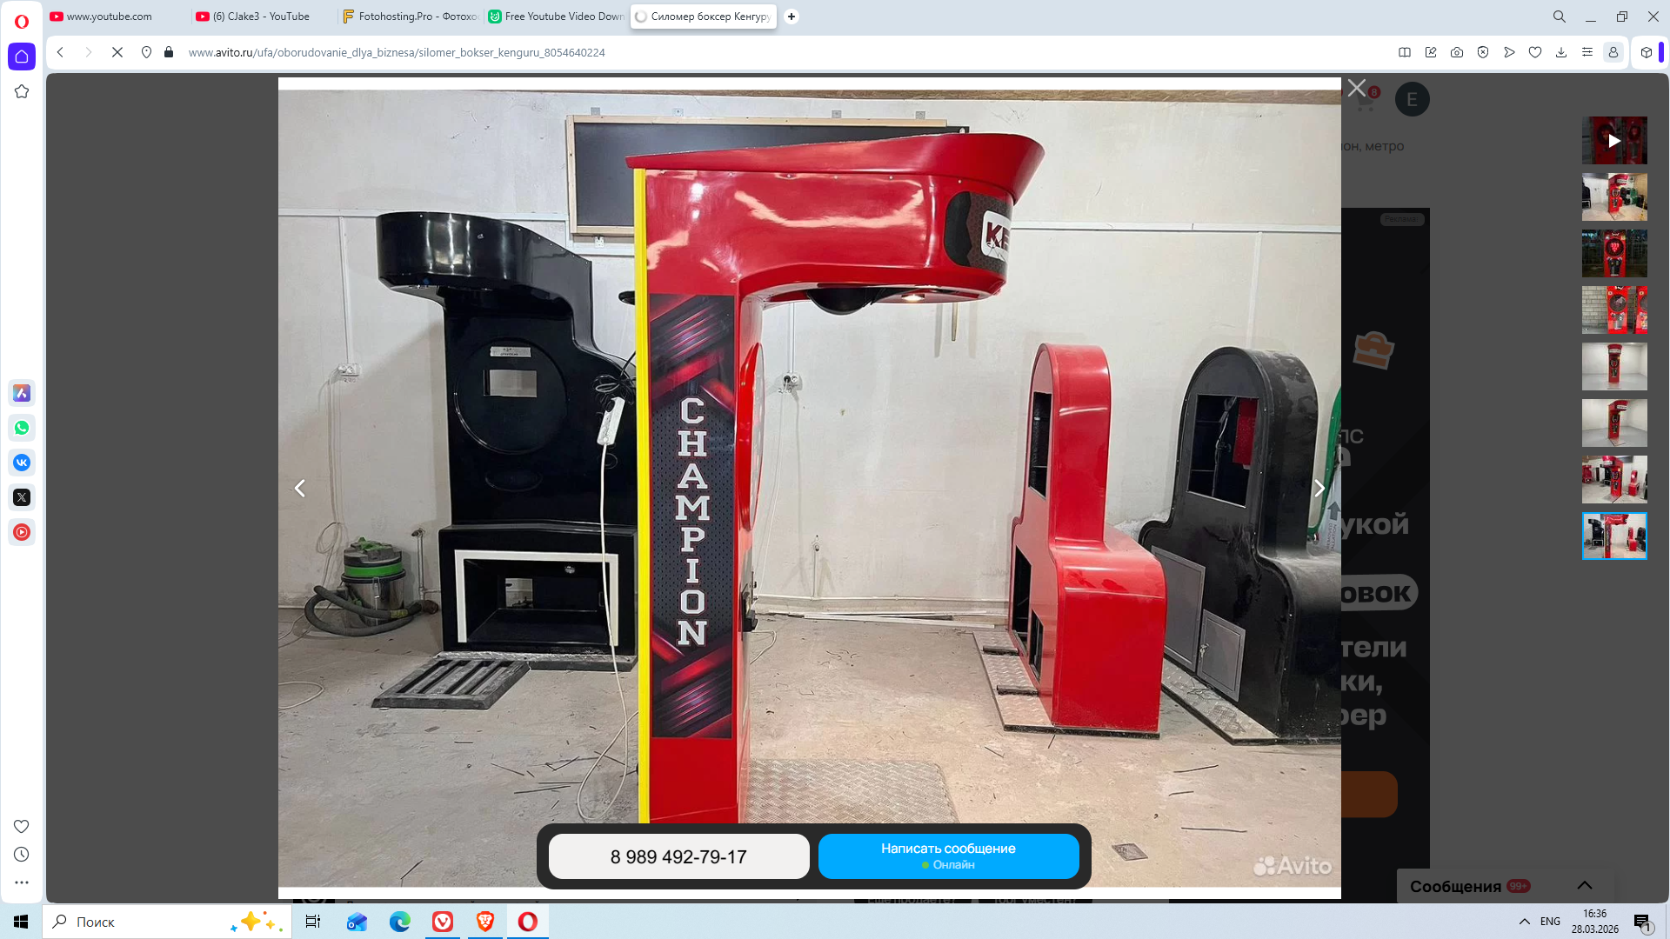Open WhatsApp in Opera sidebar
The height and width of the screenshot is (939, 1670).
point(22,428)
